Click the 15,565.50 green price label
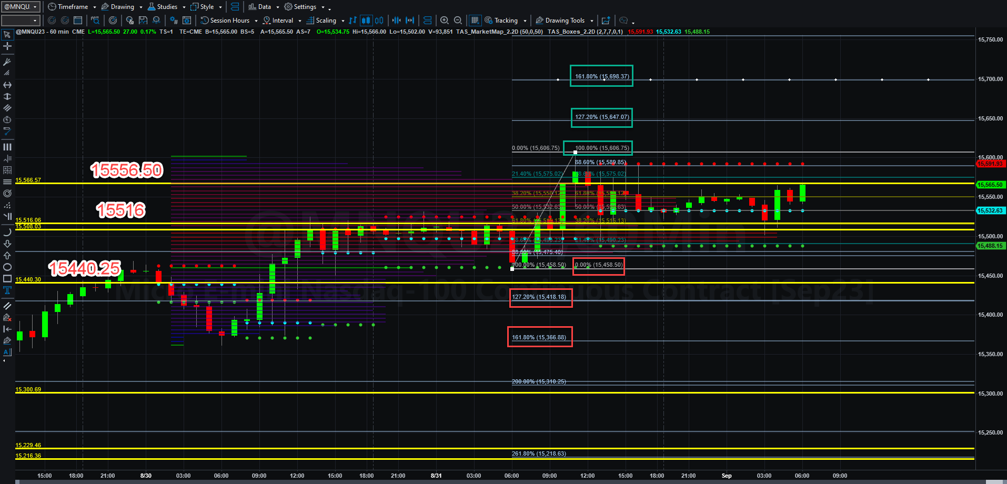The width and height of the screenshot is (1007, 484). click(991, 185)
